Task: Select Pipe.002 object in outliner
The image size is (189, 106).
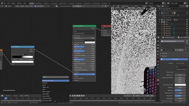Action: (168, 29)
